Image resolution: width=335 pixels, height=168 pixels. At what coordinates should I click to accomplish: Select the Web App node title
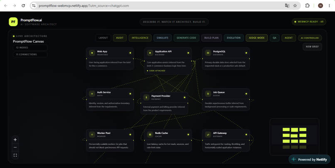coord(102,51)
